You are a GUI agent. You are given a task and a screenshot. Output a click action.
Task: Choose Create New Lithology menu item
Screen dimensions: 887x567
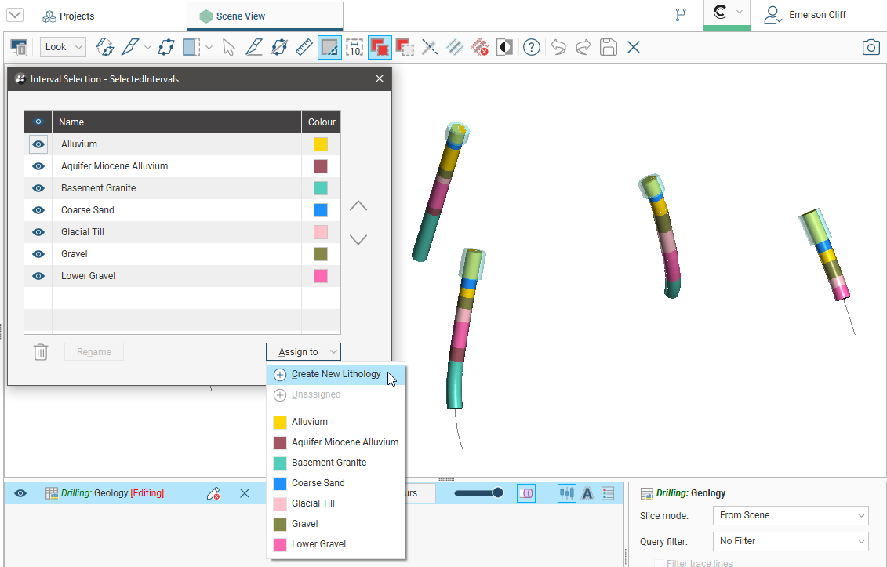click(336, 374)
